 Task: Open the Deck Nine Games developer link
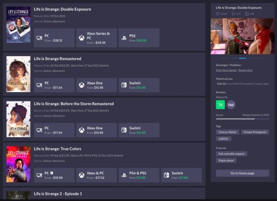tap(226, 70)
